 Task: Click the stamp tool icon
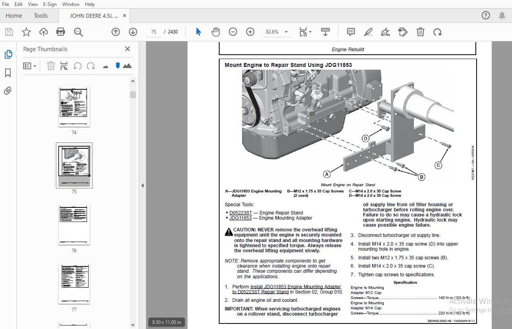[403, 32]
